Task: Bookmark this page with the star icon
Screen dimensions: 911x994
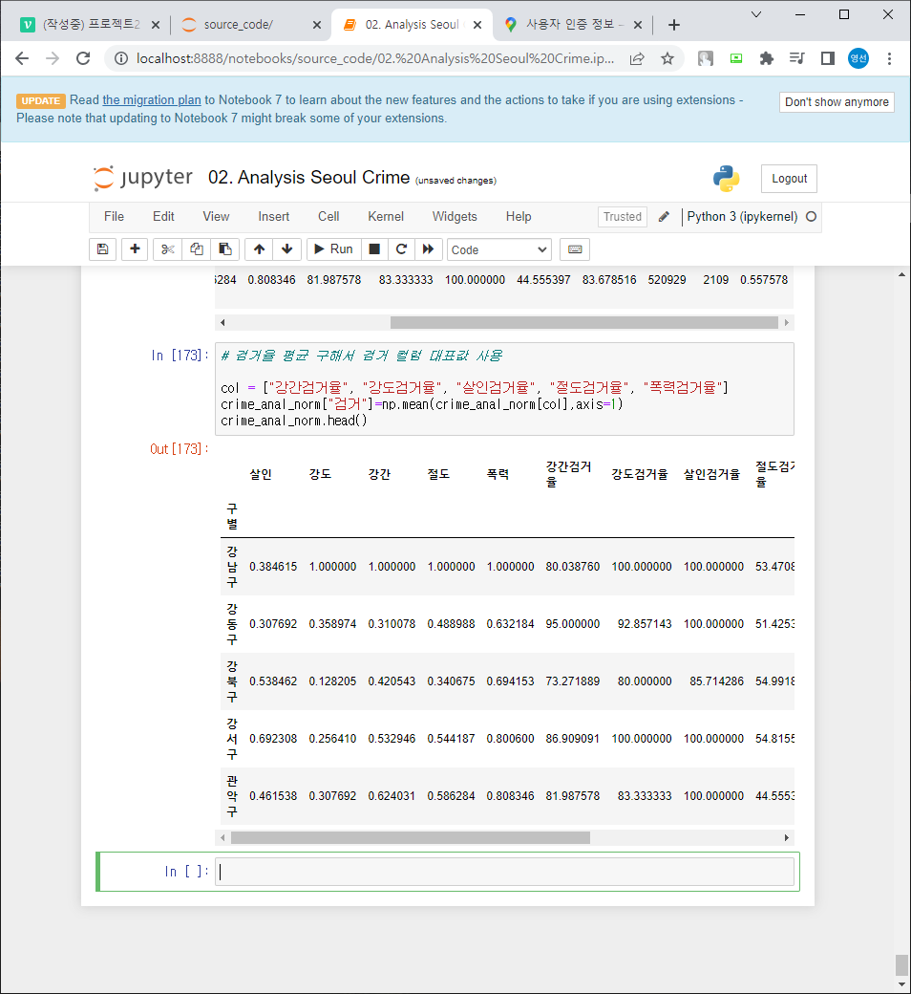Action: [x=667, y=59]
